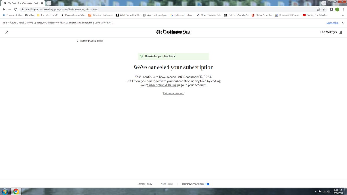The height and width of the screenshot is (195, 347).
Task: Open RhymeZone: thin bookmark
Action: (x=262, y=15)
